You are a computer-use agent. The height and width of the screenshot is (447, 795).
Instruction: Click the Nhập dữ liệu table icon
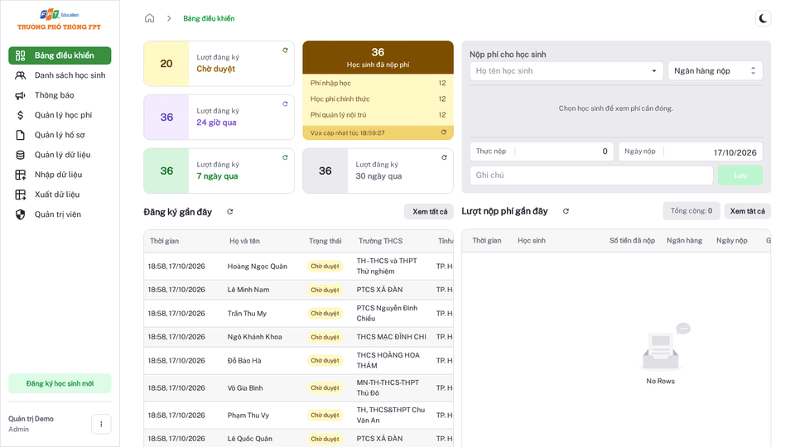[x=20, y=175]
